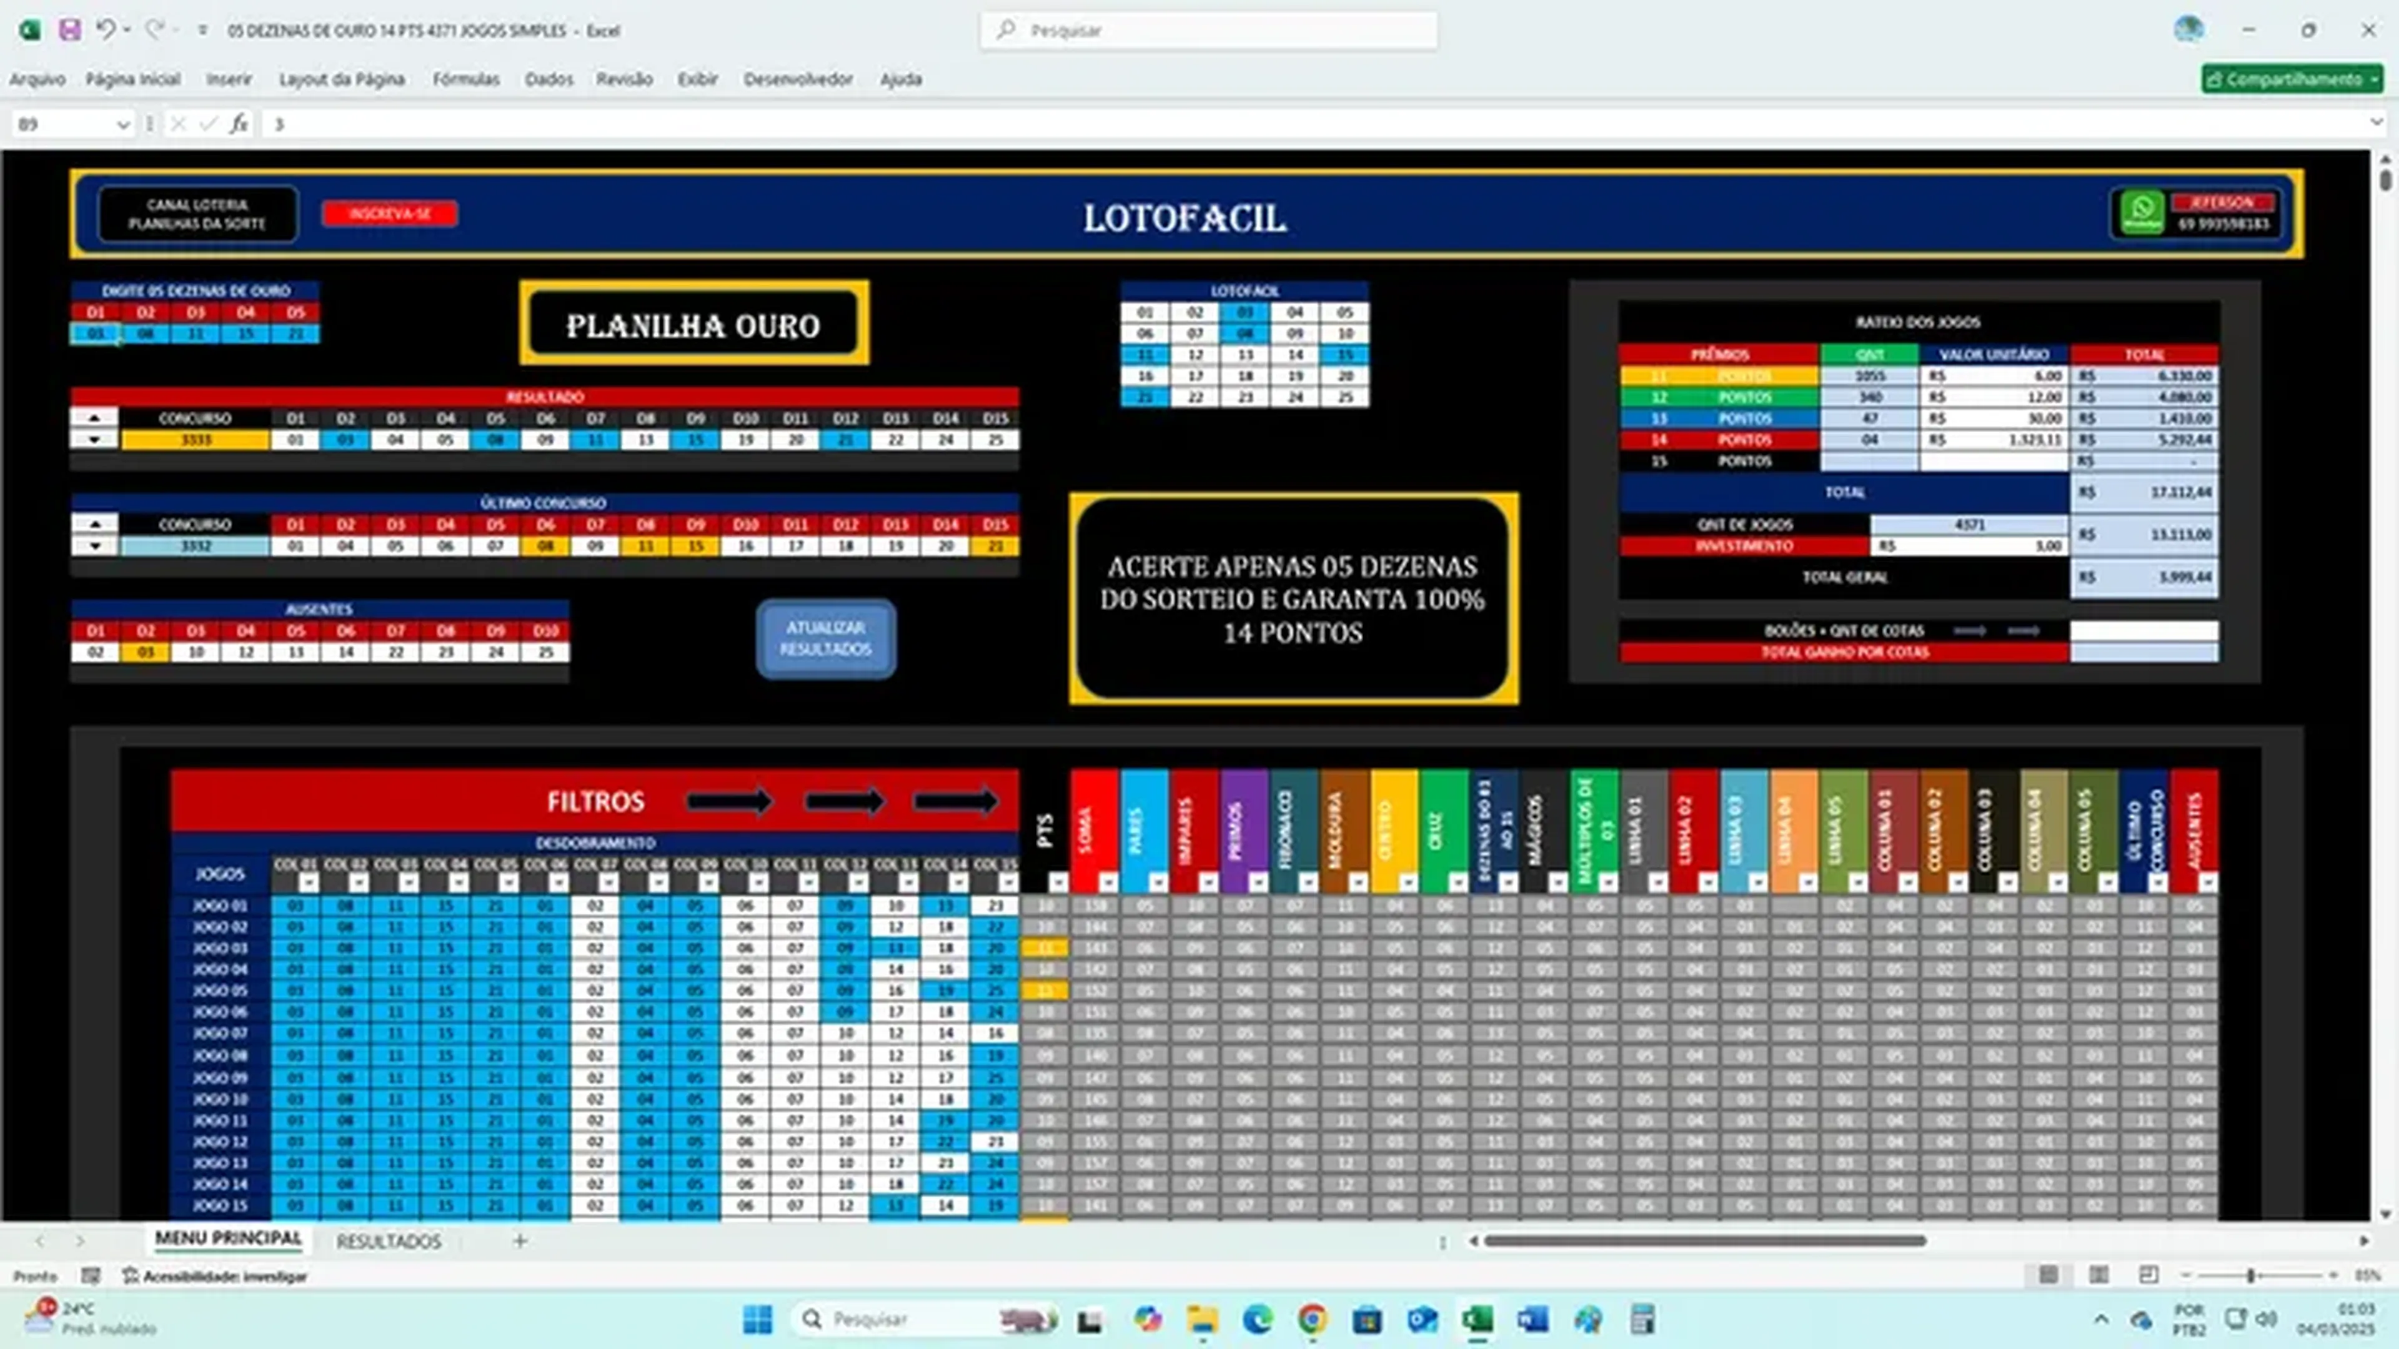The width and height of the screenshot is (2399, 1349).
Task: Open the AUSENTES column filter dropdown
Action: 2207,882
